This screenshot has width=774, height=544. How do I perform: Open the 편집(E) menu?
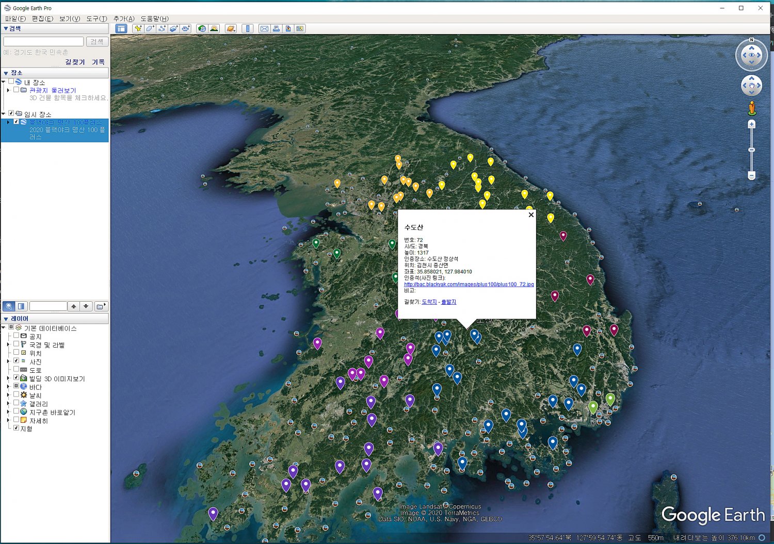42,19
